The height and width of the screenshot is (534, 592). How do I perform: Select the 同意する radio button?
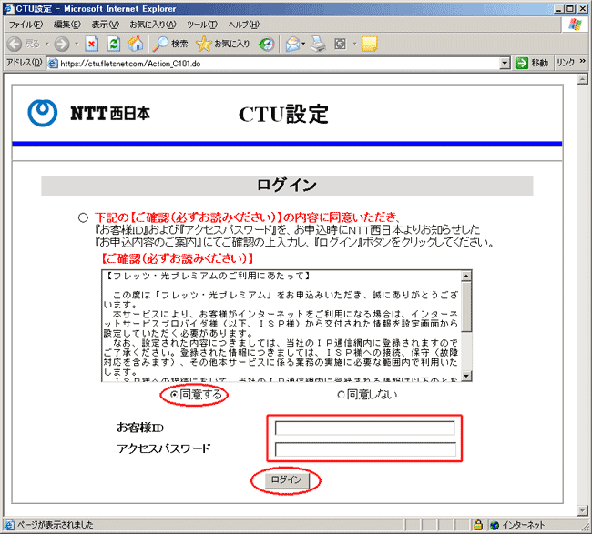174,395
